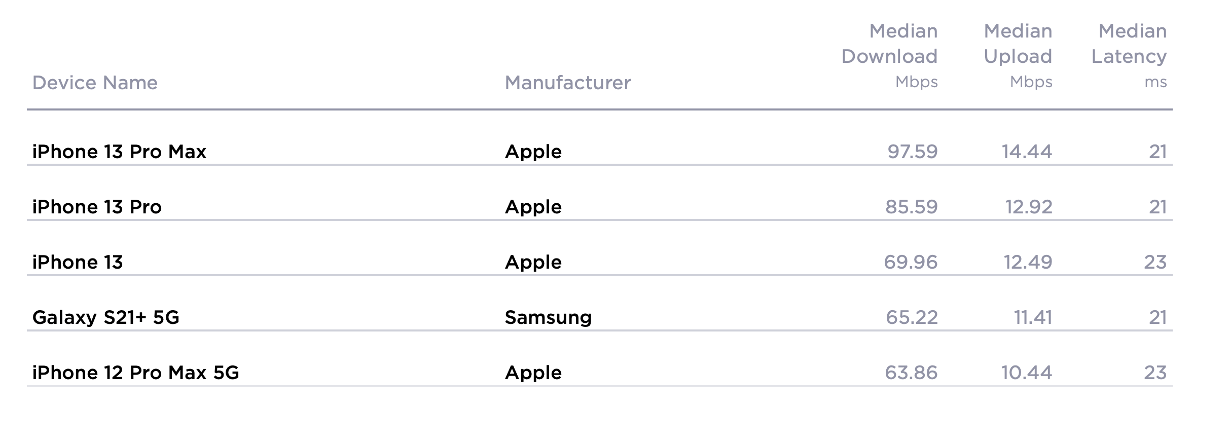Click the Median Upload column header
Viewport: 1229px width, 443px height.
pyautogui.click(x=1018, y=56)
